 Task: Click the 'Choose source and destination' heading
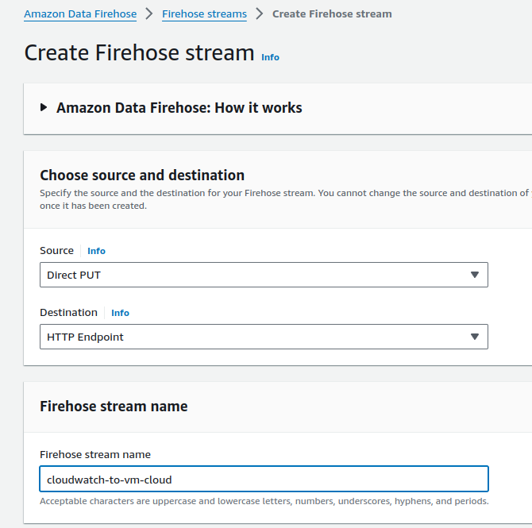point(142,175)
